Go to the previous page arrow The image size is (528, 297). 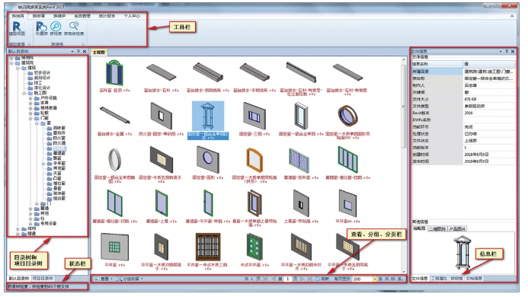(x=273, y=279)
